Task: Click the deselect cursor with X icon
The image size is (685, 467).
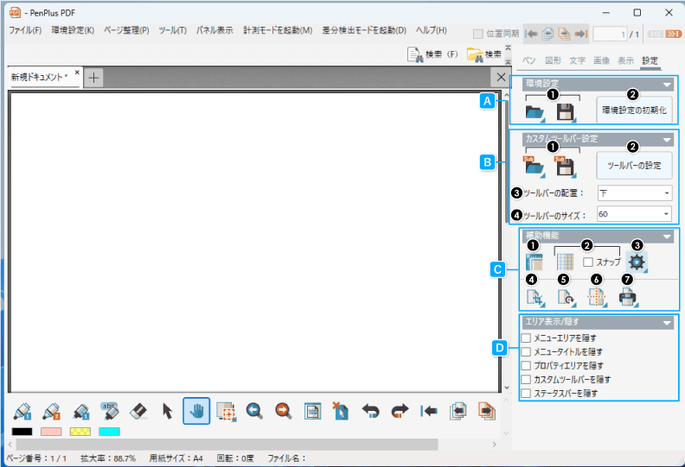Action: coord(341,411)
